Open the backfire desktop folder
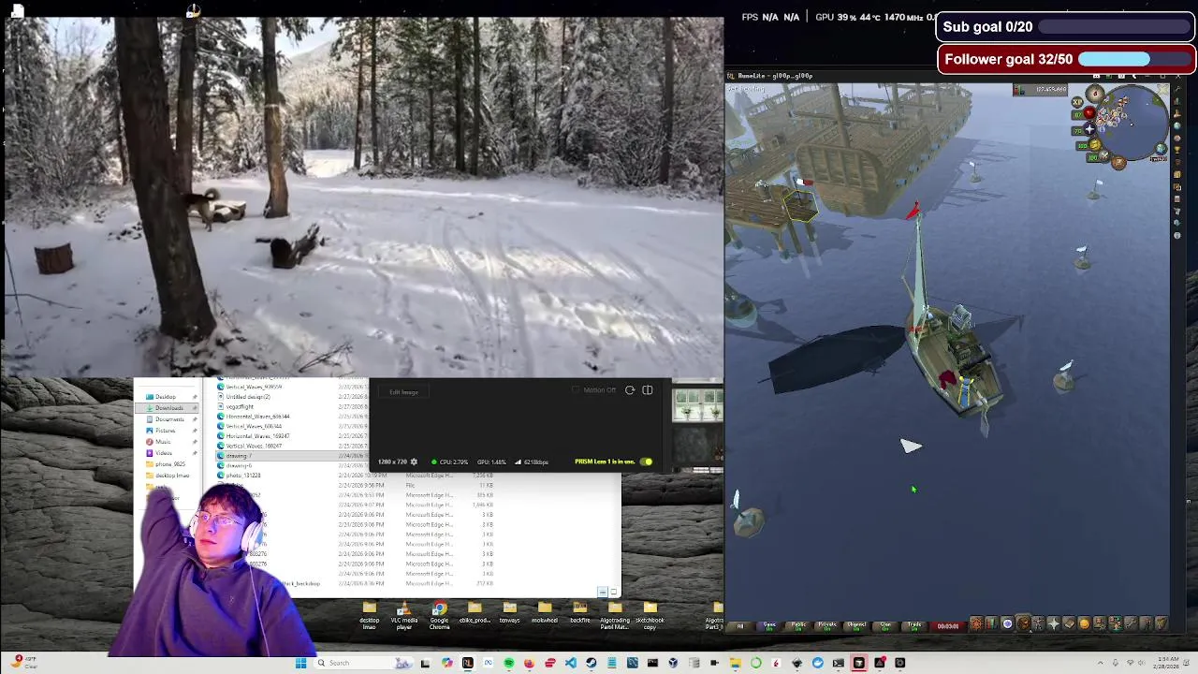The height and width of the screenshot is (674, 1198). pyautogui.click(x=580, y=612)
